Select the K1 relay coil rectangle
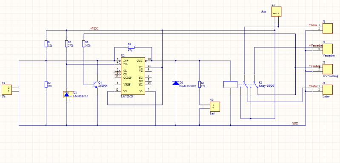Image resolution: width=340 pixels, height=163 pixels. (230, 84)
